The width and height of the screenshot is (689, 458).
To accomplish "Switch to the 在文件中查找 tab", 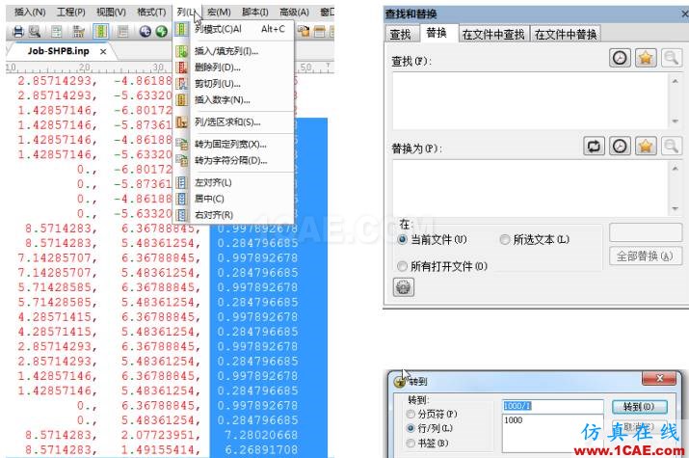I will (493, 34).
